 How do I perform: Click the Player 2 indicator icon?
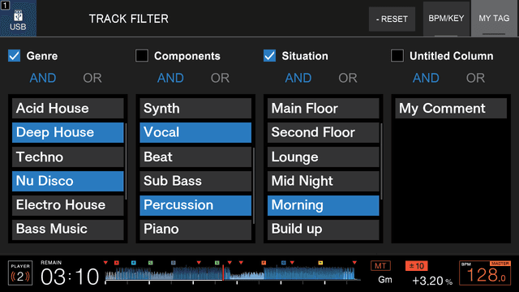[x=20, y=273]
